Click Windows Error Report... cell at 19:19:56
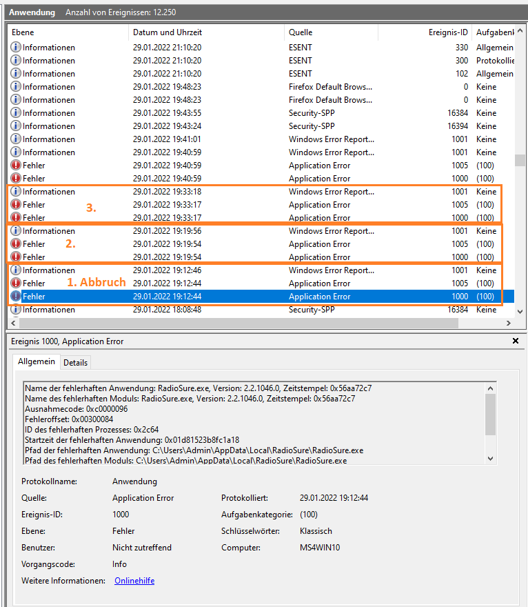Viewport: 528px width, 607px height. (332, 230)
